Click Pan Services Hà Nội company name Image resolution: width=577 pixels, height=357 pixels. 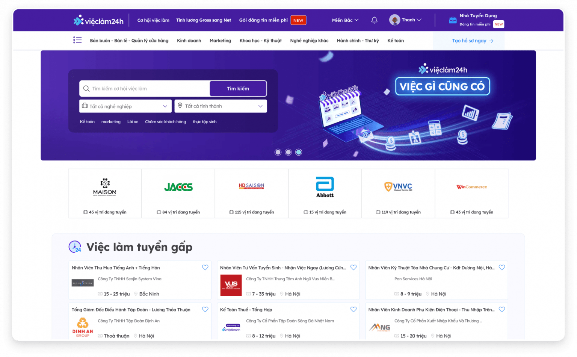(x=413, y=279)
